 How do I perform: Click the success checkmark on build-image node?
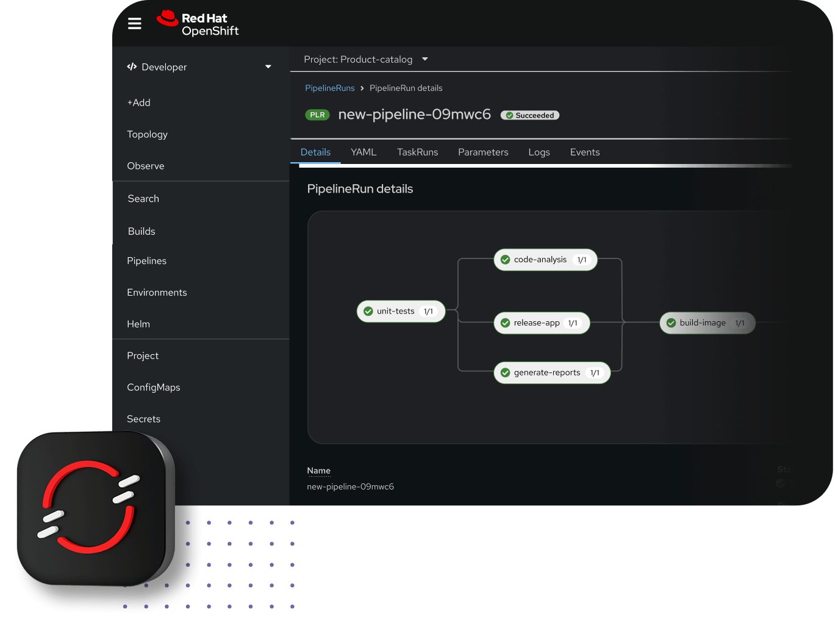click(x=671, y=322)
